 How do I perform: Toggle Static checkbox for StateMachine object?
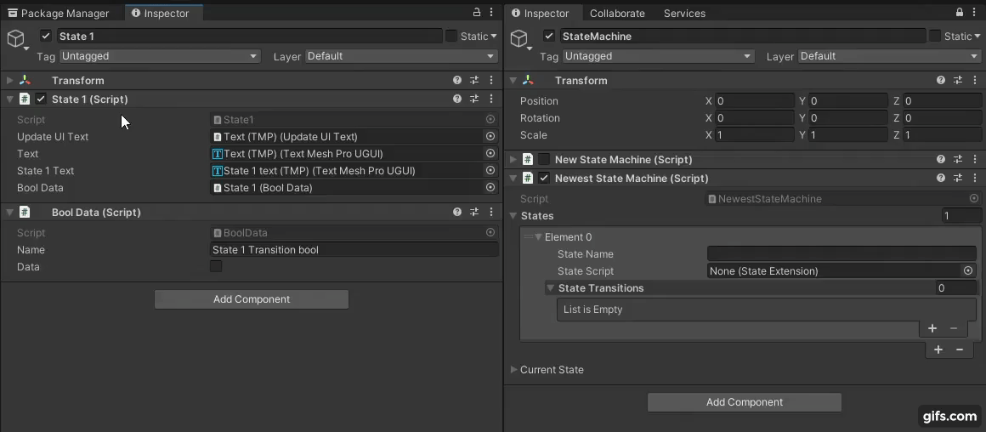point(935,37)
